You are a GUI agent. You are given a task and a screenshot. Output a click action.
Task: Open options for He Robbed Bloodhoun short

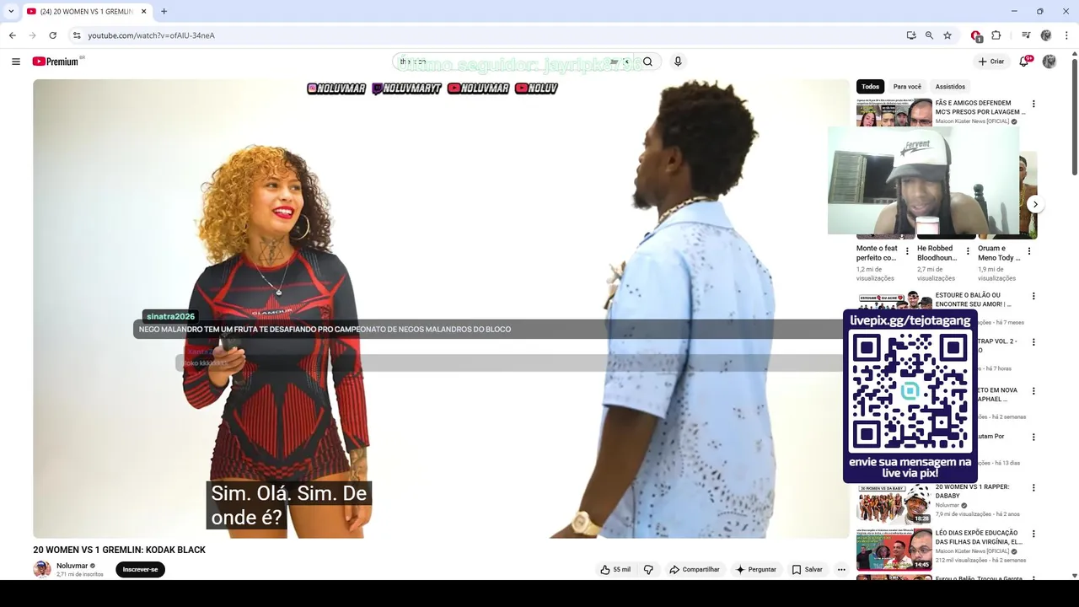click(968, 251)
